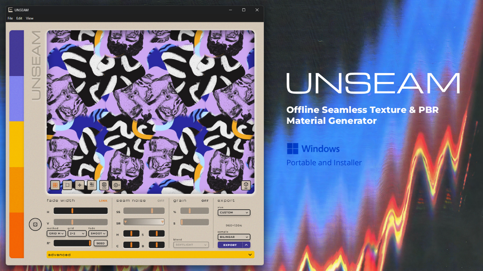Click the seam noise B mini slider
The image size is (483, 271).
[x=157, y=245]
